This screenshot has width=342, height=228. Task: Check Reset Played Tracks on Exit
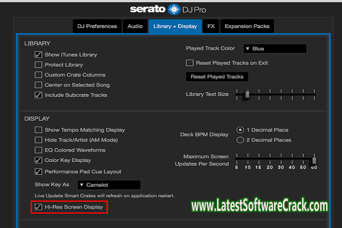(x=190, y=63)
